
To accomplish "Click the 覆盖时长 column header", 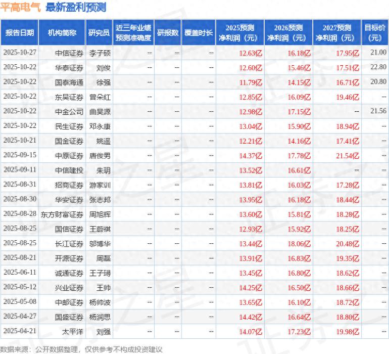I will click(199, 32).
